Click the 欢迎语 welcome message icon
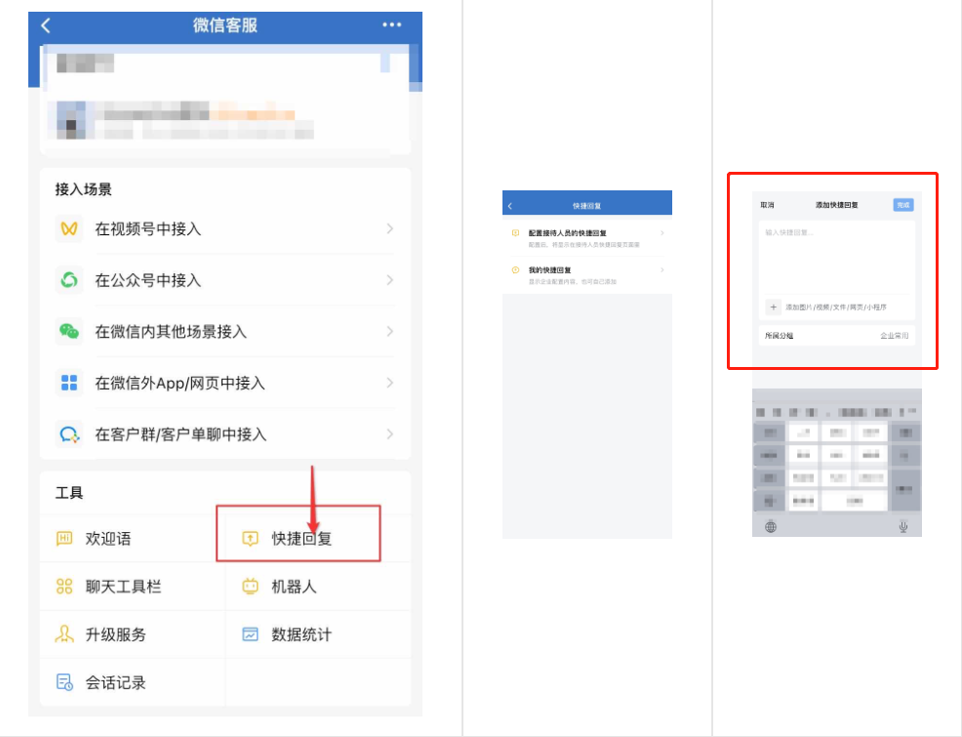This screenshot has width=962, height=737. pyautogui.click(x=64, y=539)
